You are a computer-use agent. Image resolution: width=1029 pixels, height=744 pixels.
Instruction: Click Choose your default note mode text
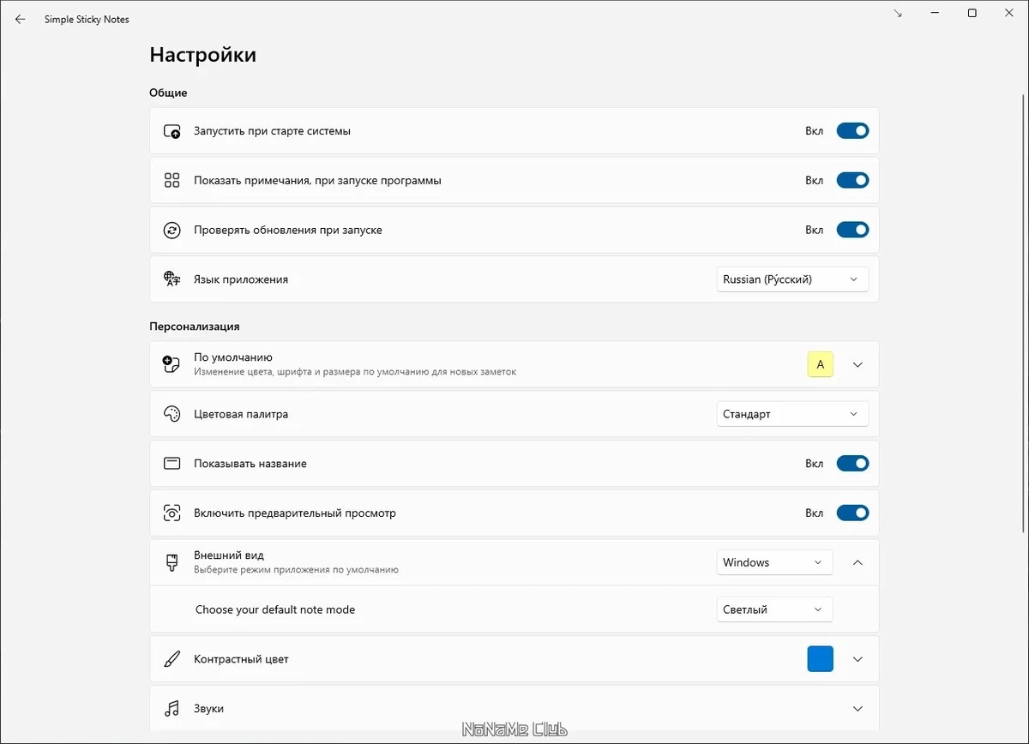click(x=275, y=609)
